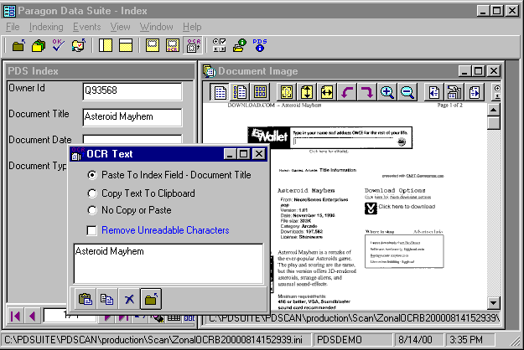Switch to the top-bottom split layout
Screen dimensions: 524x350
click(x=126, y=45)
